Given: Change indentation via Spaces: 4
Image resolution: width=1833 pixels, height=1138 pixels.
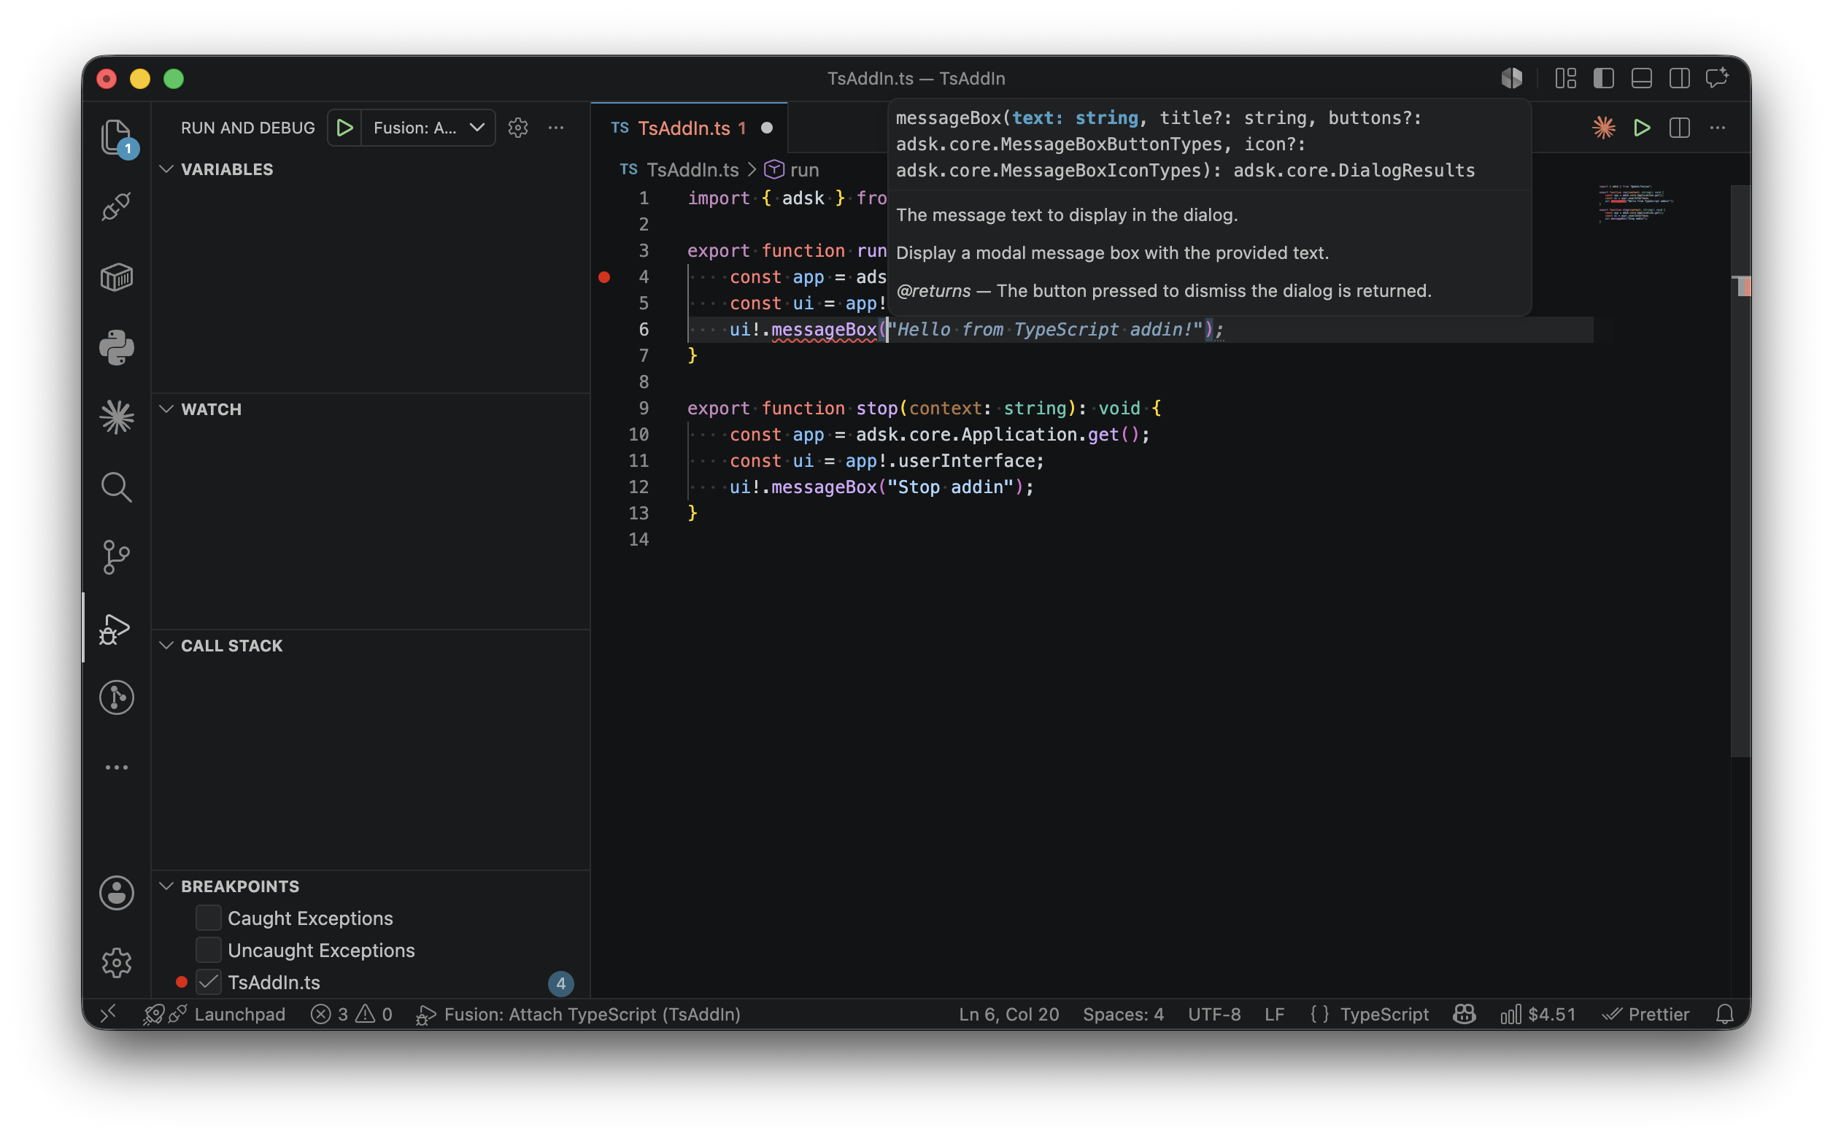Looking at the screenshot, I should pos(1122,1014).
